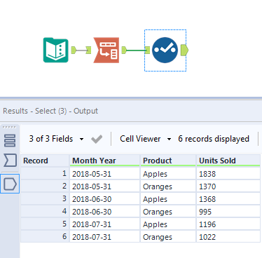Click the units sold value 1368

click(228, 199)
